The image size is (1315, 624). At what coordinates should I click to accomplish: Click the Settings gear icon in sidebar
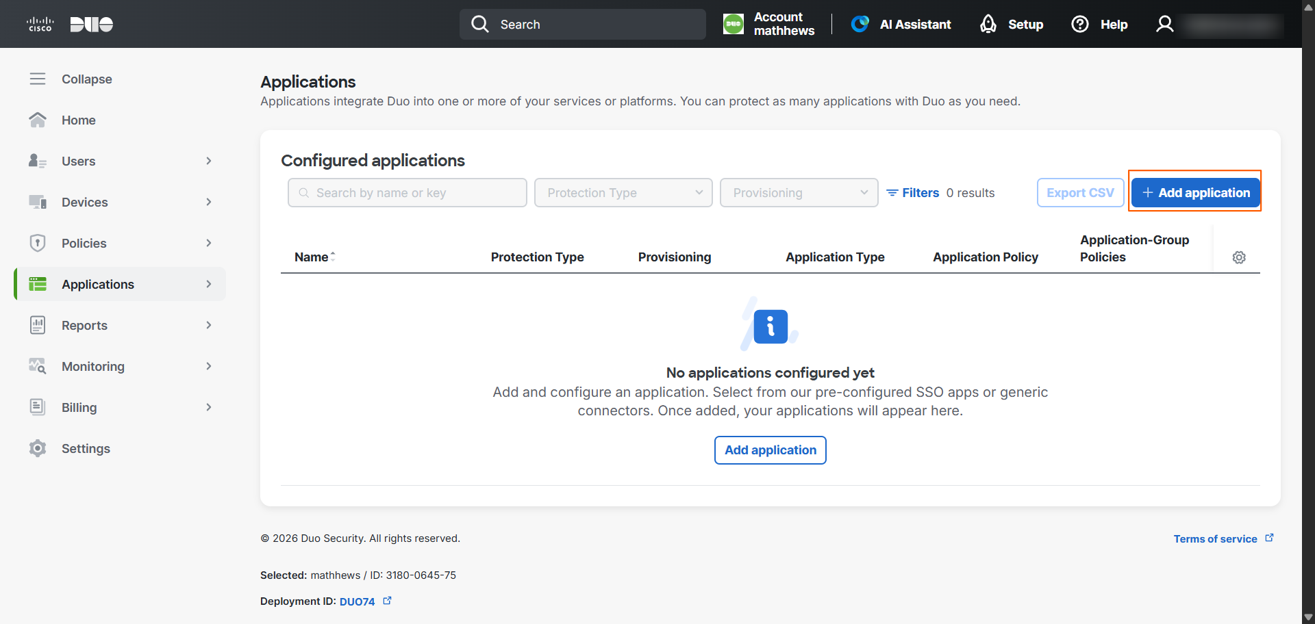tap(38, 448)
